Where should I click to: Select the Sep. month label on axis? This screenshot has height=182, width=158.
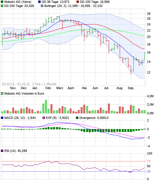coord(131,88)
